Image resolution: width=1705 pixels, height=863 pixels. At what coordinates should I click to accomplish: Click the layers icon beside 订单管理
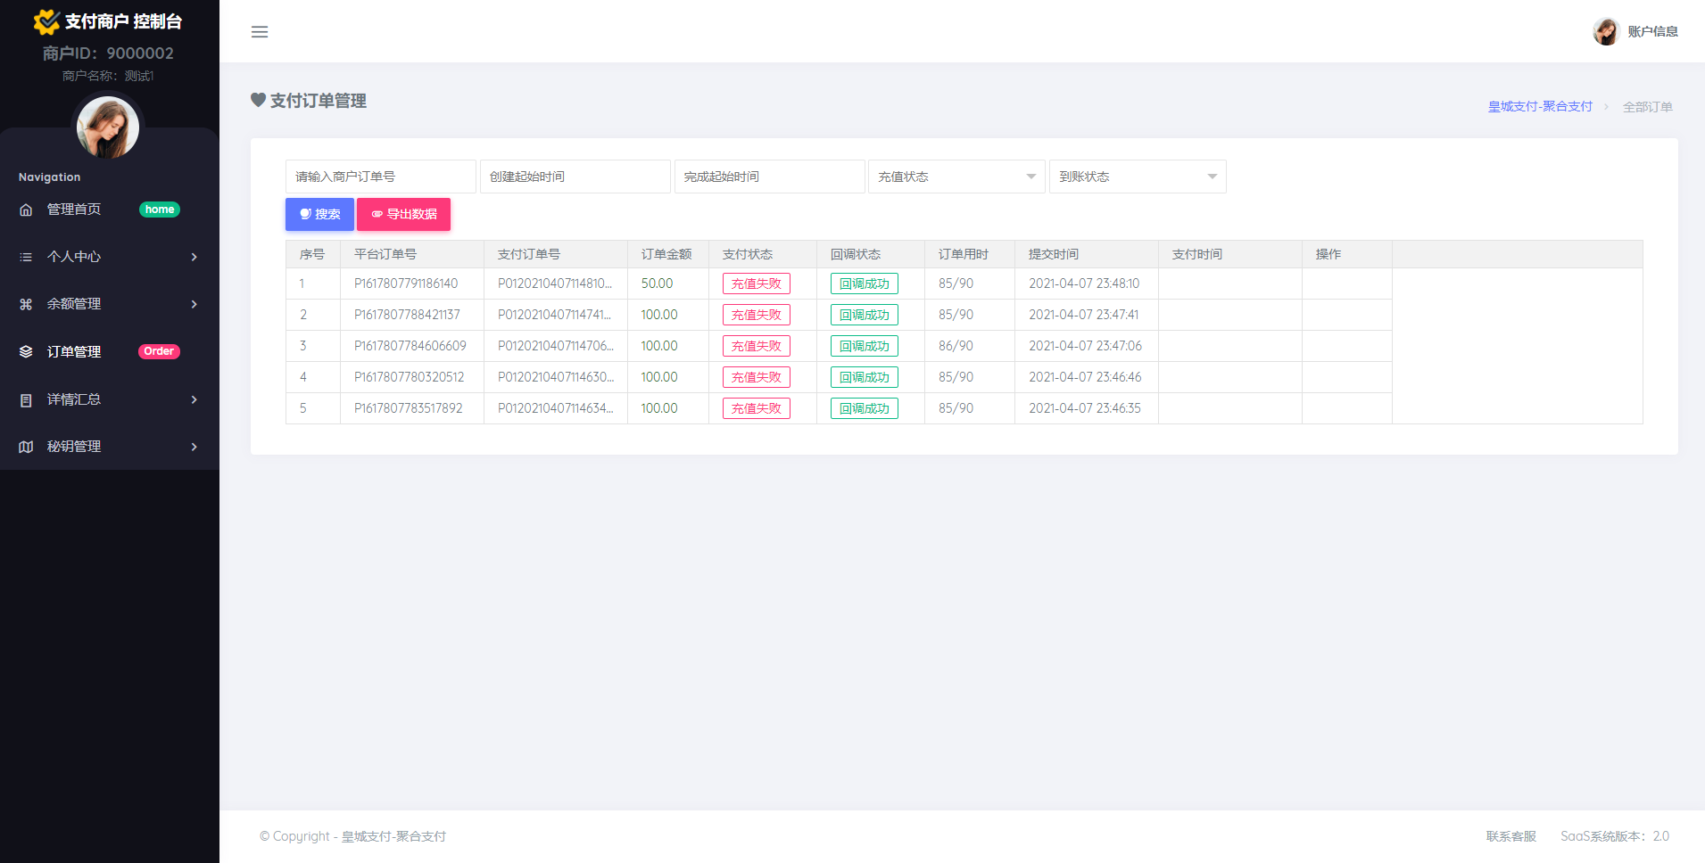[x=26, y=351]
